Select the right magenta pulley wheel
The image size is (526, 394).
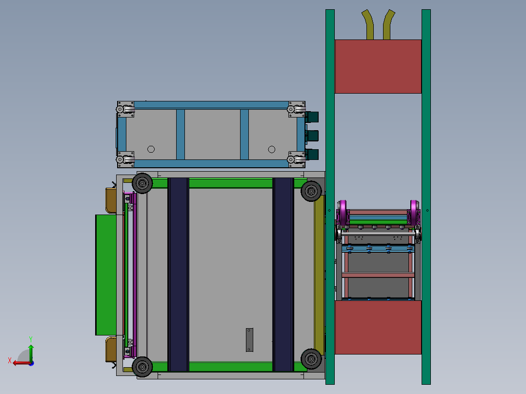pos(414,212)
